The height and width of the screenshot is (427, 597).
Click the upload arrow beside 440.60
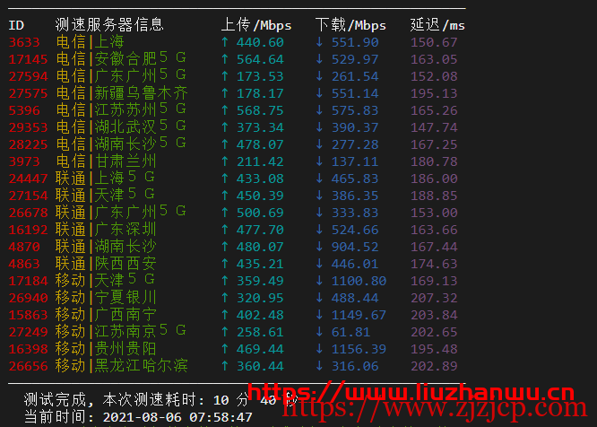(x=224, y=42)
